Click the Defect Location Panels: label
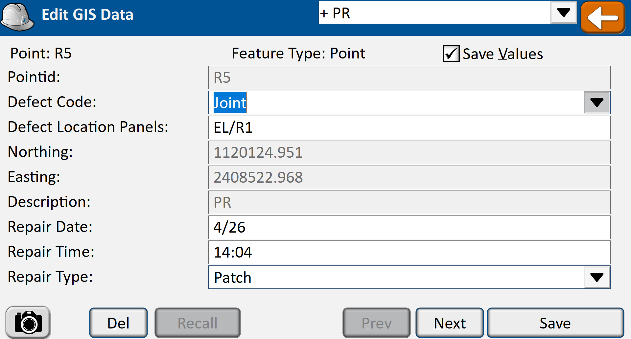The image size is (631, 339). point(88,127)
